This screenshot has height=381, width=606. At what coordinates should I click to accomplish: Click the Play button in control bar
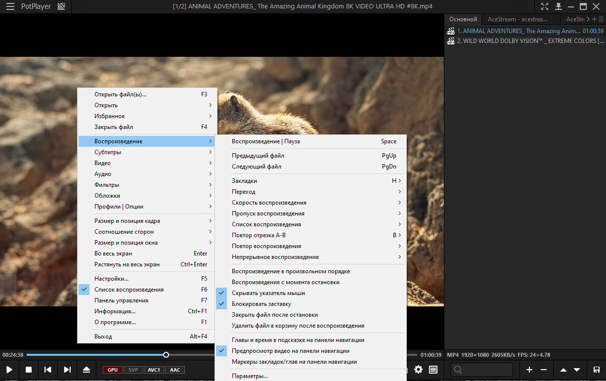click(x=9, y=370)
